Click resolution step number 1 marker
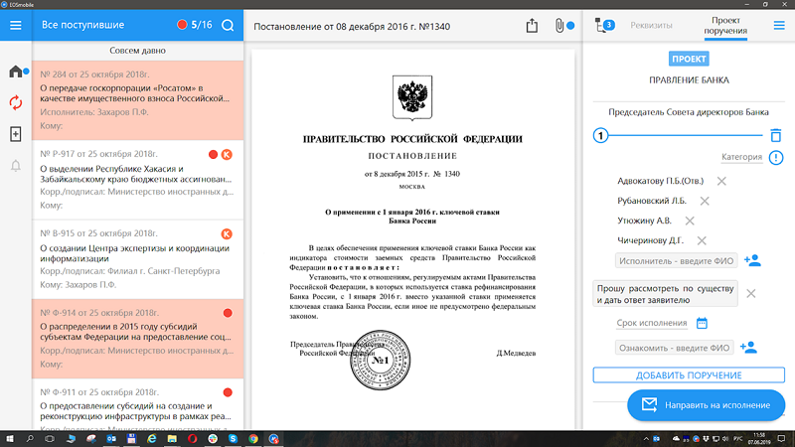This screenshot has height=447, width=795. tap(601, 135)
